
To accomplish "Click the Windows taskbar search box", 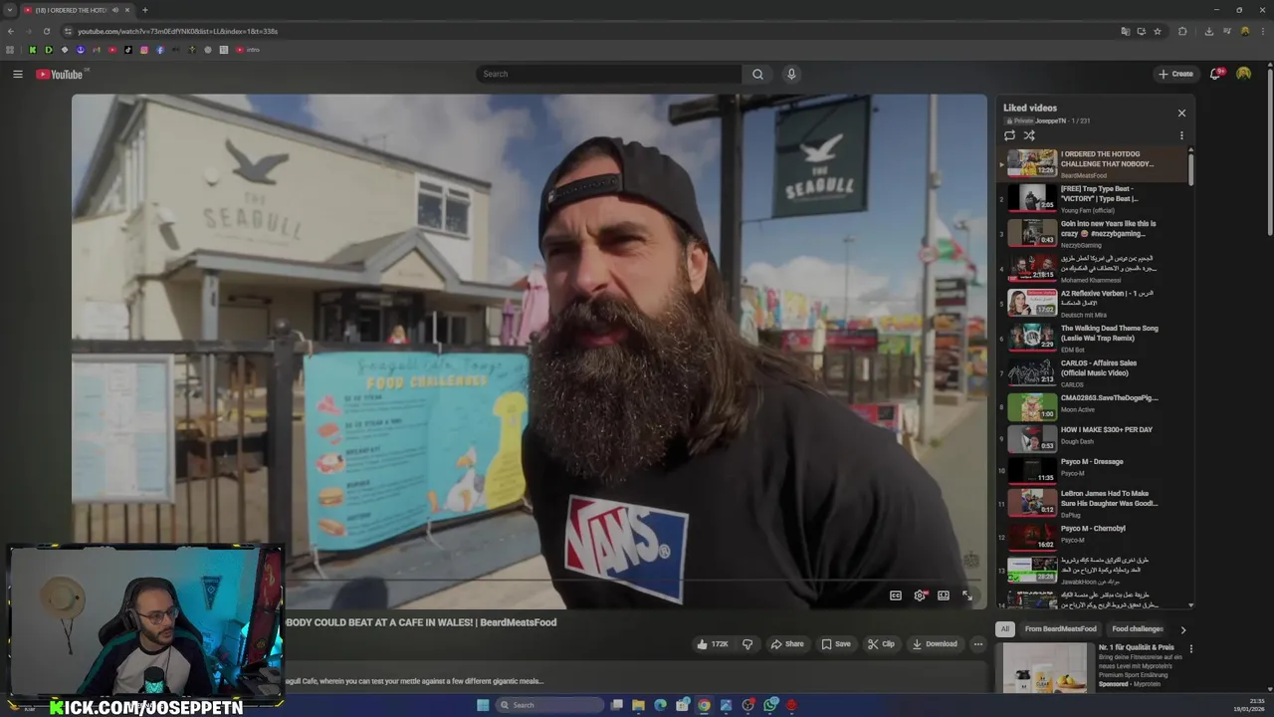I will [550, 705].
